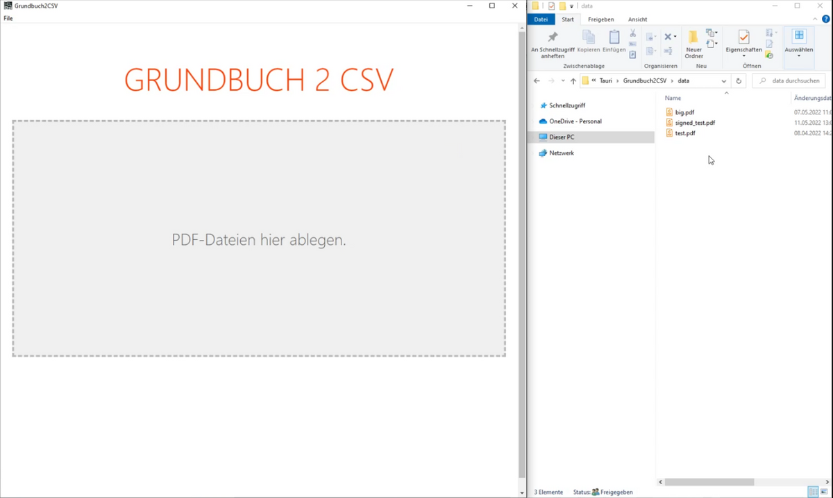
Task: Select the file big.pdf
Action: [x=684, y=112]
